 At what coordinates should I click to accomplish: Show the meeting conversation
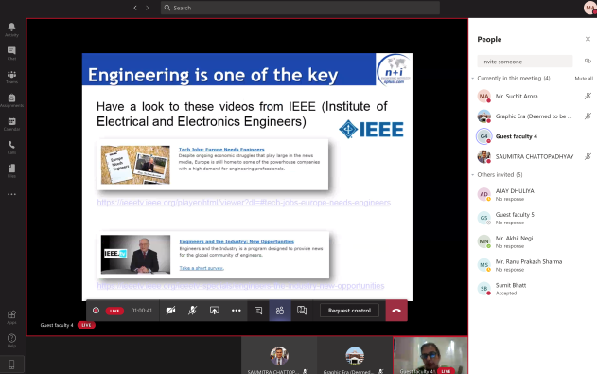click(258, 311)
